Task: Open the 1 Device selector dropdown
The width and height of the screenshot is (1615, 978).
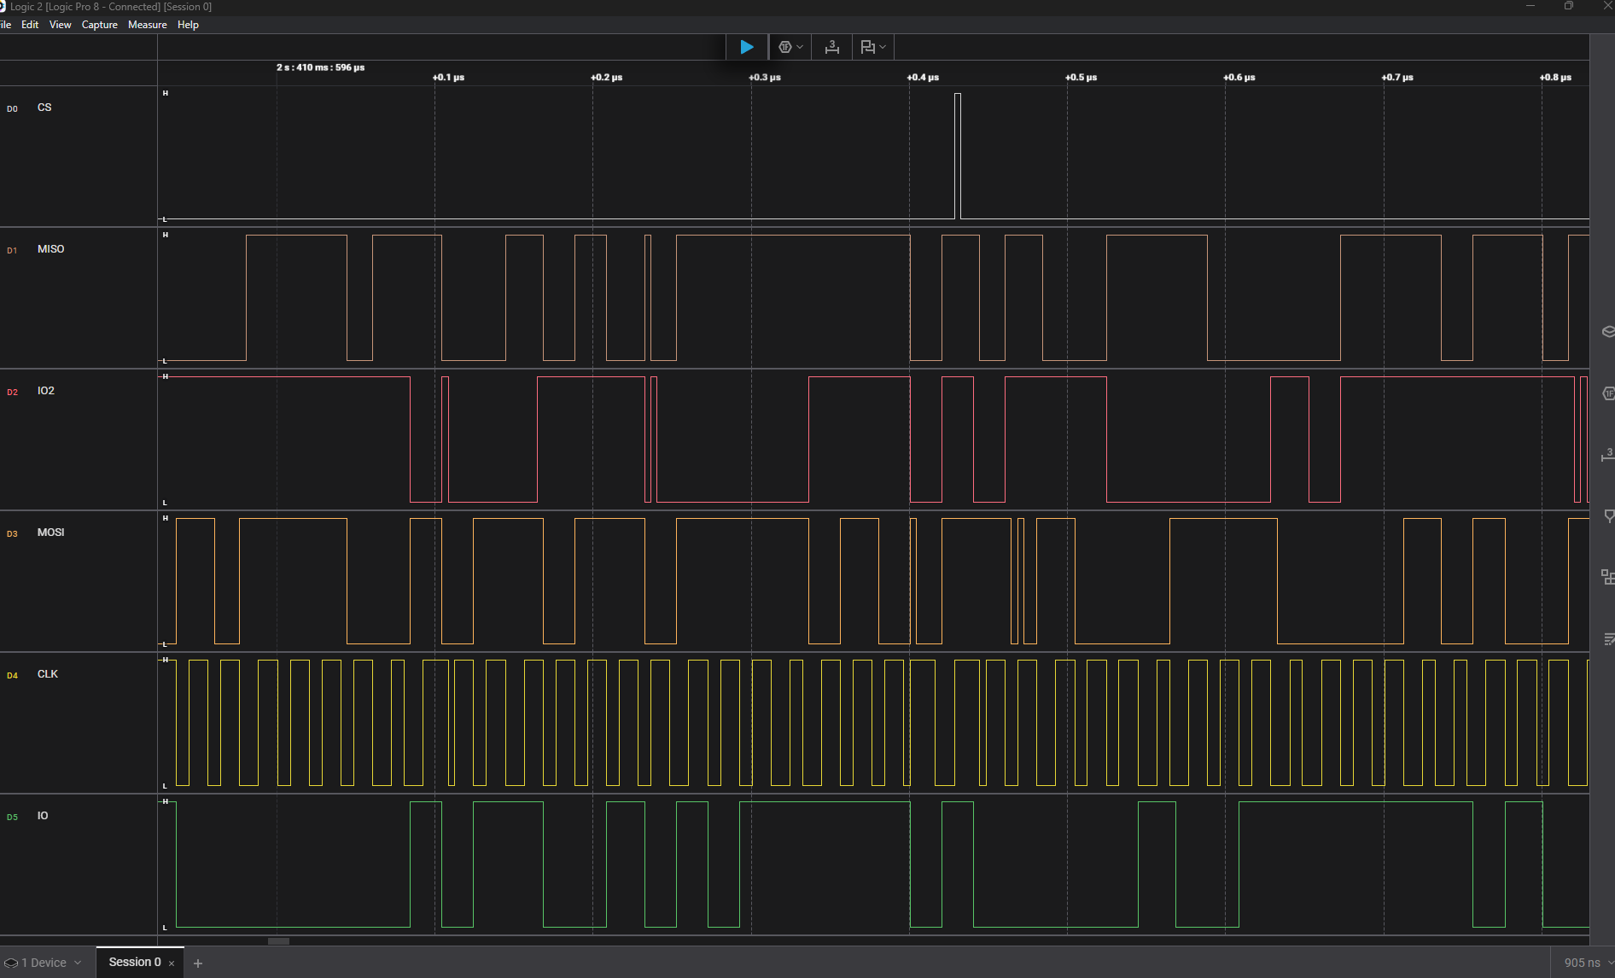Action: [x=43, y=963]
